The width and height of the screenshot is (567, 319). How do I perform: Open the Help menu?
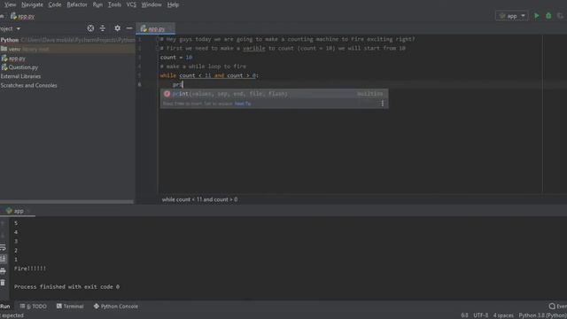tap(173, 4)
